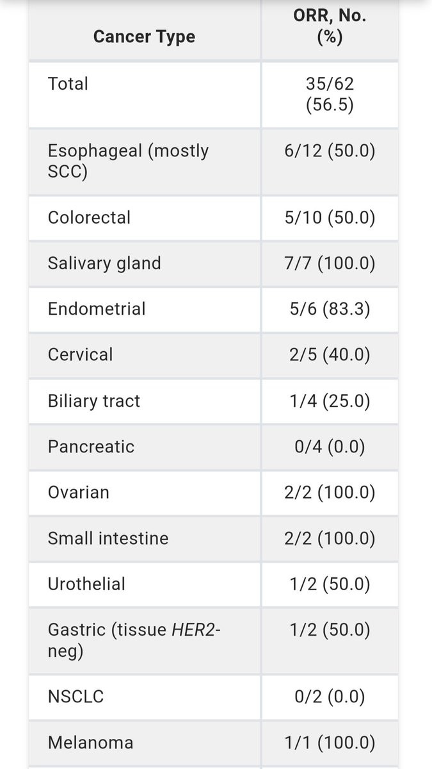Select the Esophageal (mostly SCC) cell
This screenshot has width=432, height=769.
tap(128, 161)
